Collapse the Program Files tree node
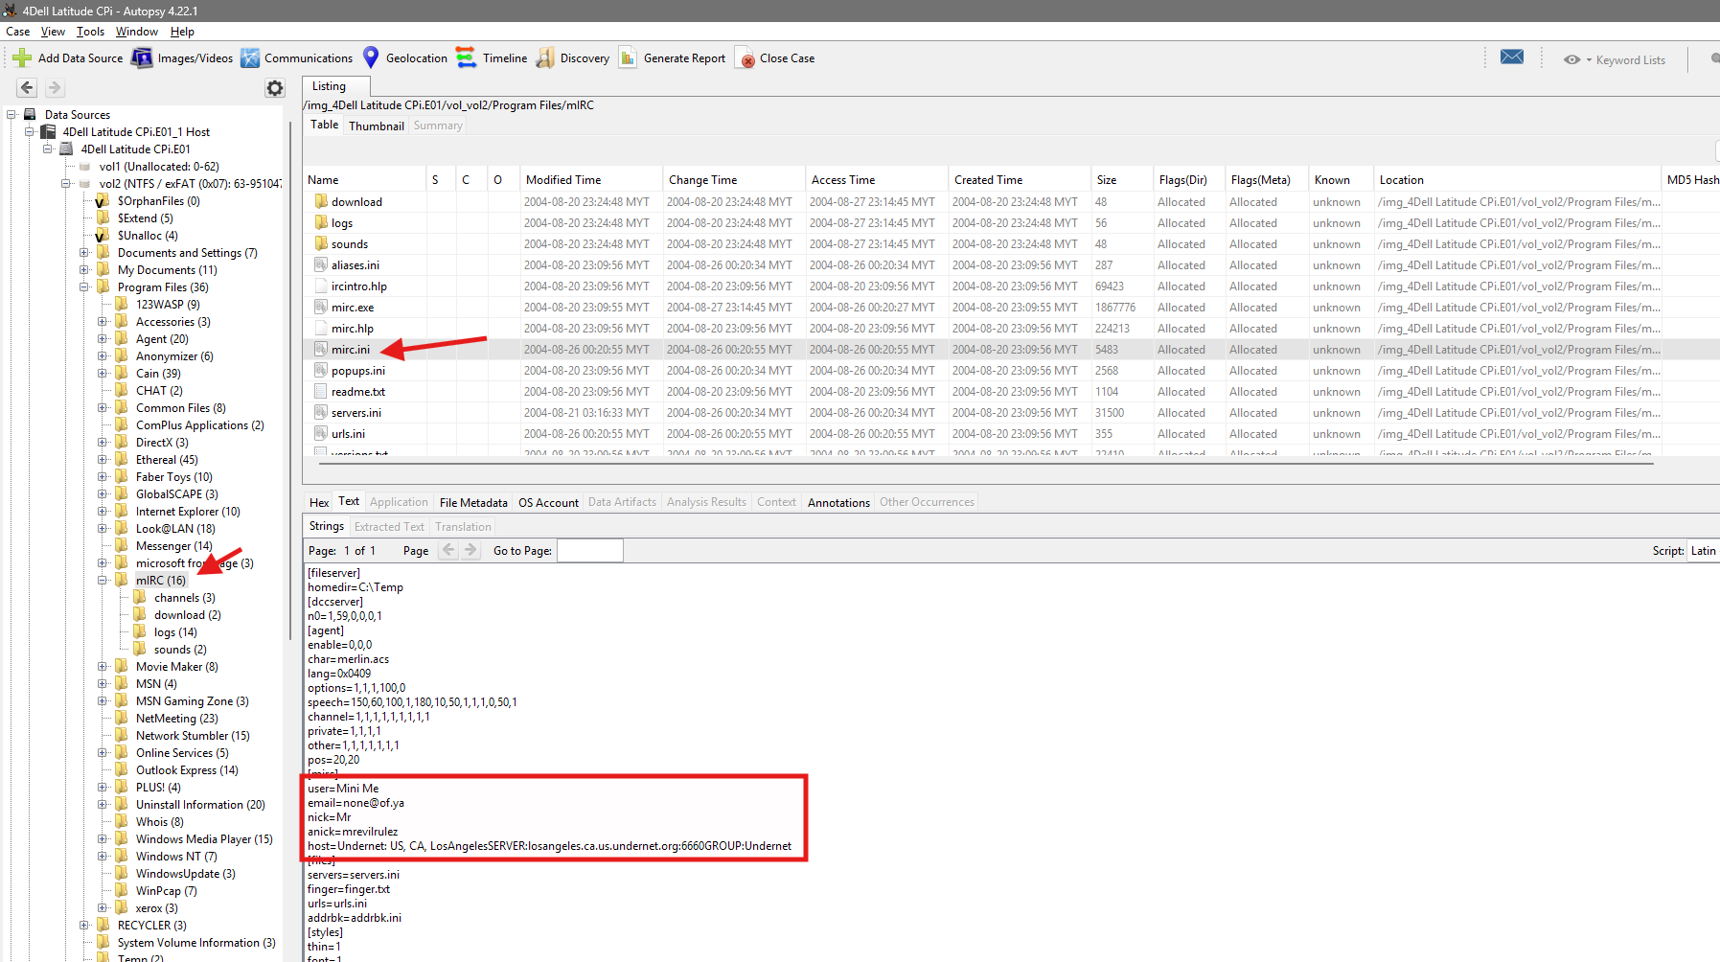1720x962 pixels. 84,287
